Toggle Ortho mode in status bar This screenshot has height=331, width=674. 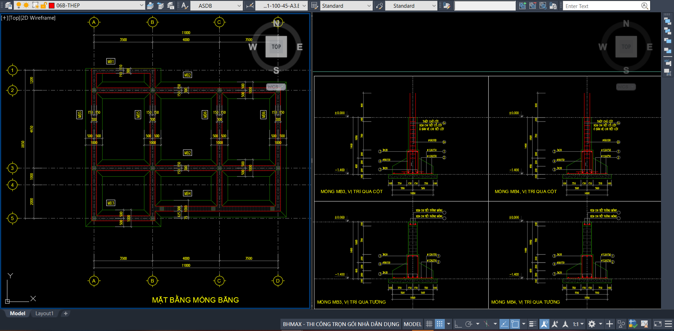click(458, 324)
